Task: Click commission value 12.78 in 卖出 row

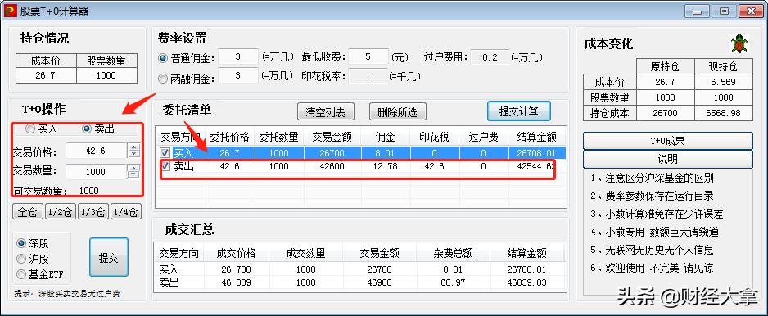Action: pyautogui.click(x=385, y=166)
